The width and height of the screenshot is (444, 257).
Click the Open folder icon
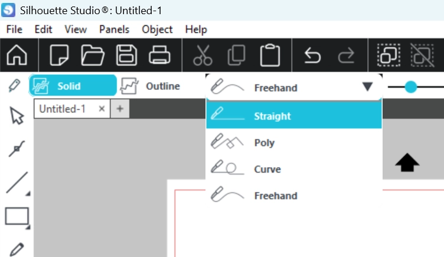pyautogui.click(x=93, y=55)
